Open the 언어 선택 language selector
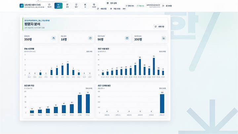This screenshot has width=238, height=134. tap(112, 3)
